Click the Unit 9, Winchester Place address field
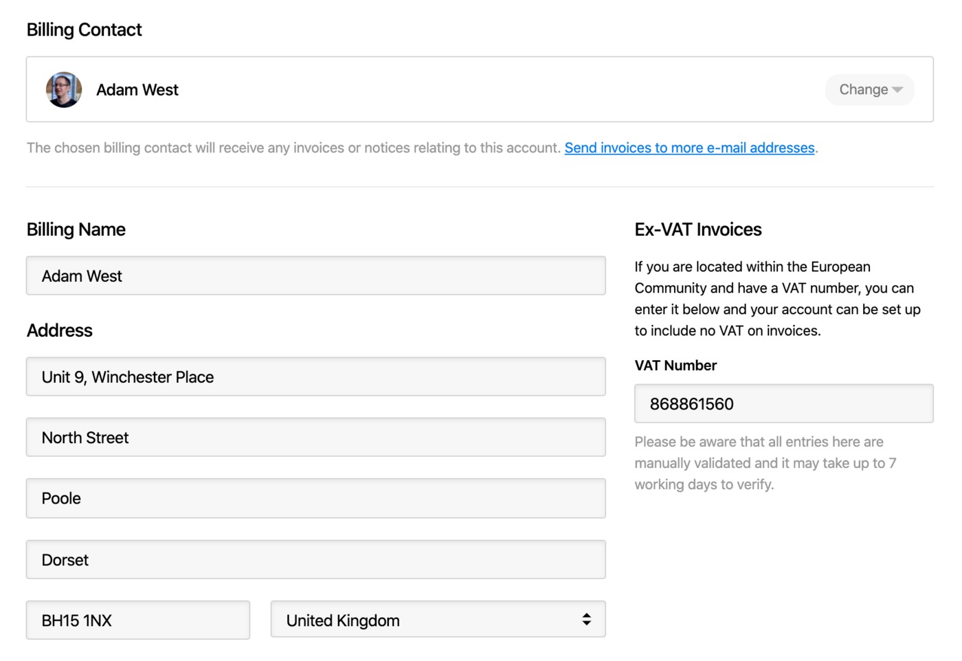The width and height of the screenshot is (962, 661). (x=315, y=377)
